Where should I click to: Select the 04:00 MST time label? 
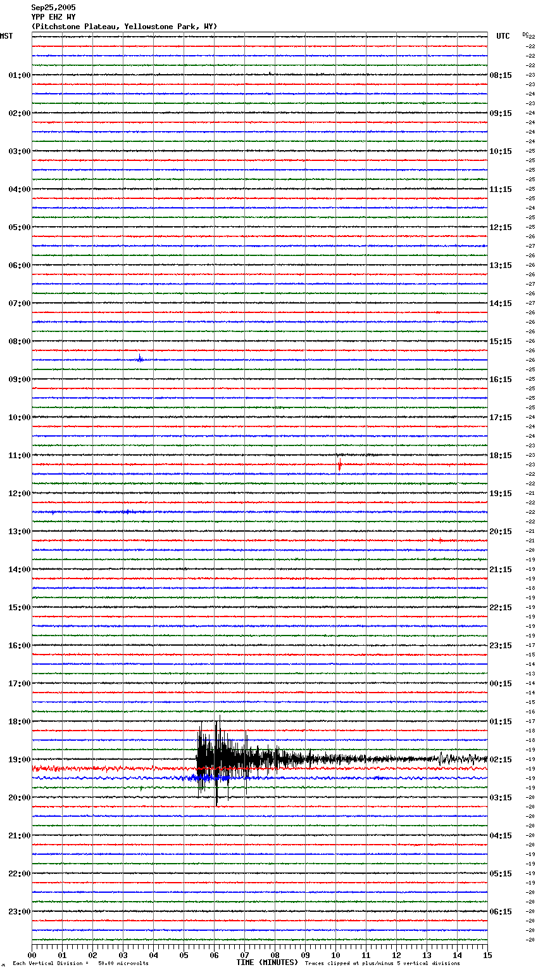pos(20,189)
